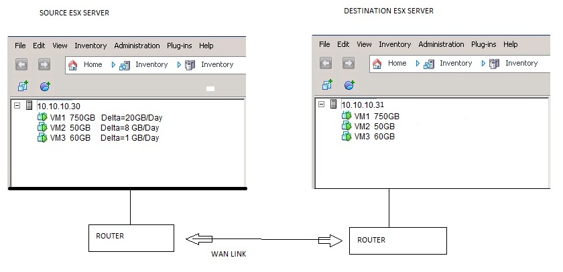Open Edit menu in source ESX window
Image resolution: width=563 pixels, height=272 pixels.
pyautogui.click(x=39, y=46)
